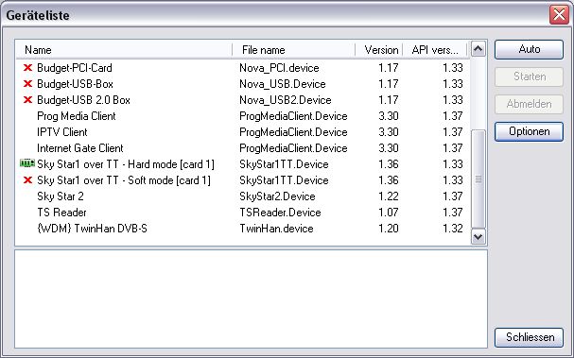Click the API vers... column header
574x358 pixels.
[x=435, y=50]
